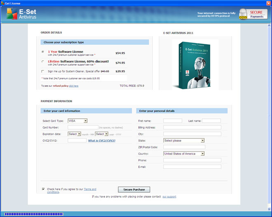The image size is (272, 217).
Task: Click the our support link
Action: [x=169, y=196]
